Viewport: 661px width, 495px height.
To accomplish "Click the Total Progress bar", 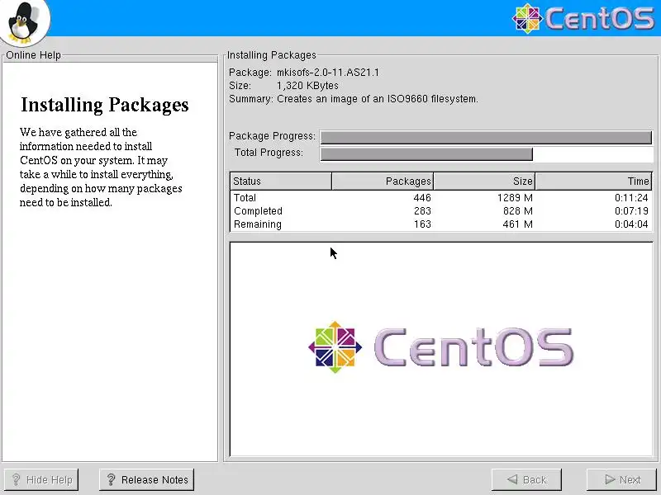I will pos(486,154).
